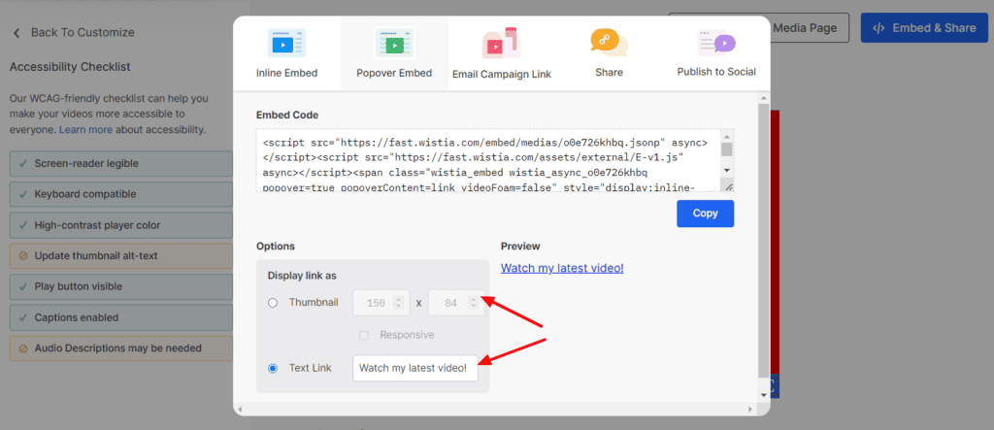This screenshot has width=994, height=430.
Task: Click checkmark icon next to Play button visible
Action: [x=23, y=286]
